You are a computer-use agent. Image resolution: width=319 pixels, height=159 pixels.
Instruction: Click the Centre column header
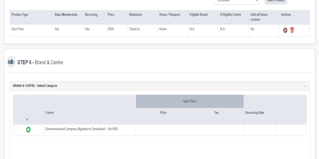50,112
